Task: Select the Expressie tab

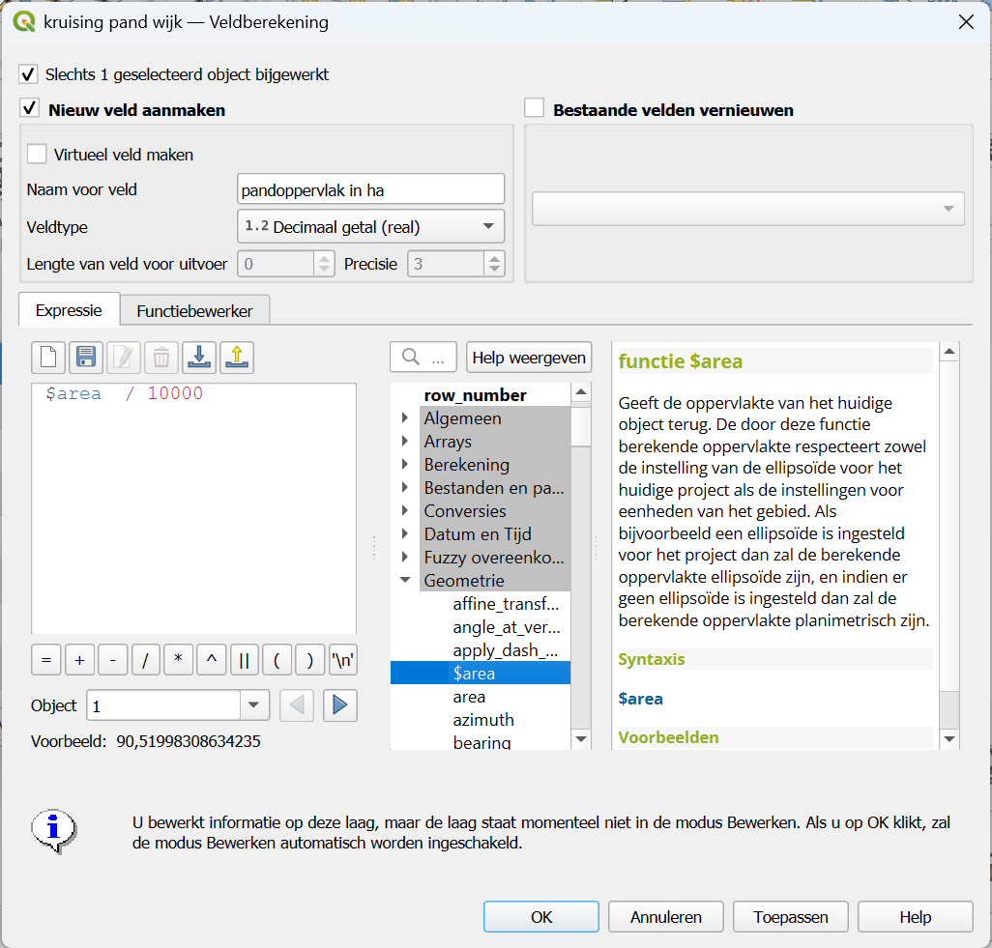Action: click(69, 311)
